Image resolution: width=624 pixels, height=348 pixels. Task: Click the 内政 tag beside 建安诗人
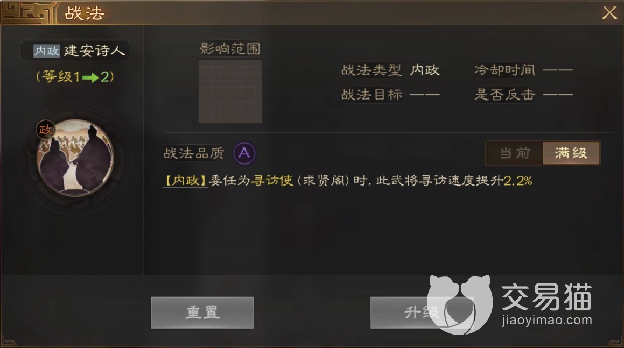point(46,51)
